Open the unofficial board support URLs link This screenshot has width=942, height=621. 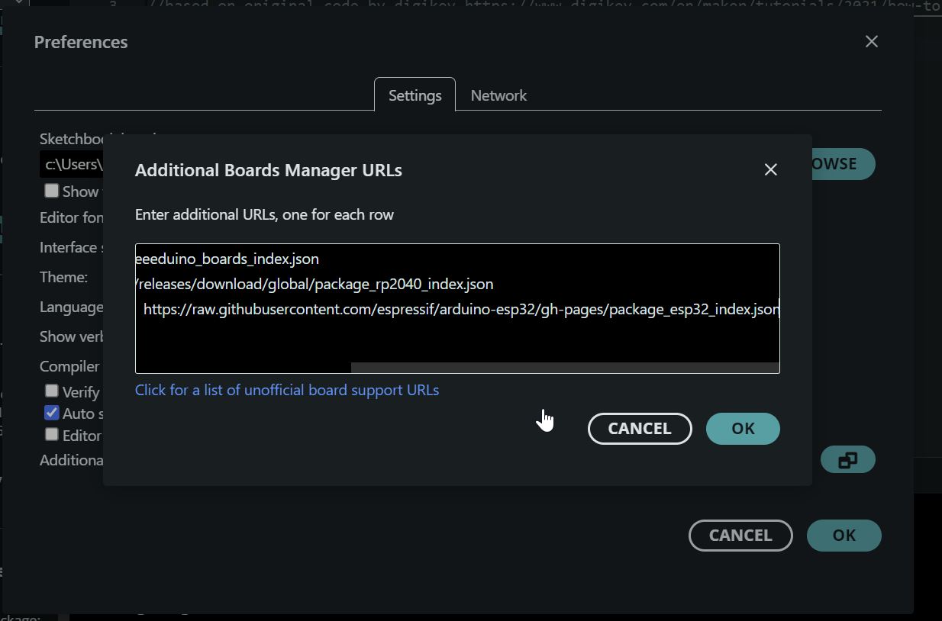point(287,390)
